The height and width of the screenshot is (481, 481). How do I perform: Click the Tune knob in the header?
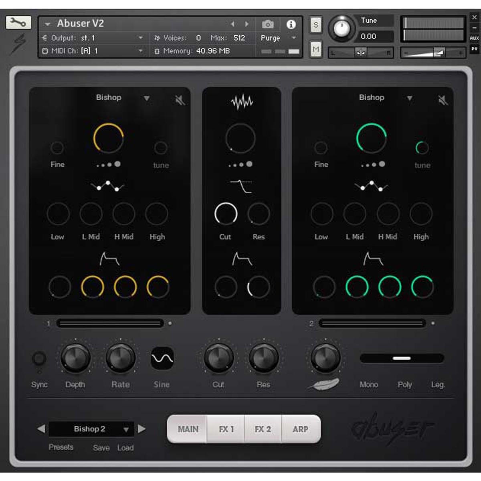[342, 28]
